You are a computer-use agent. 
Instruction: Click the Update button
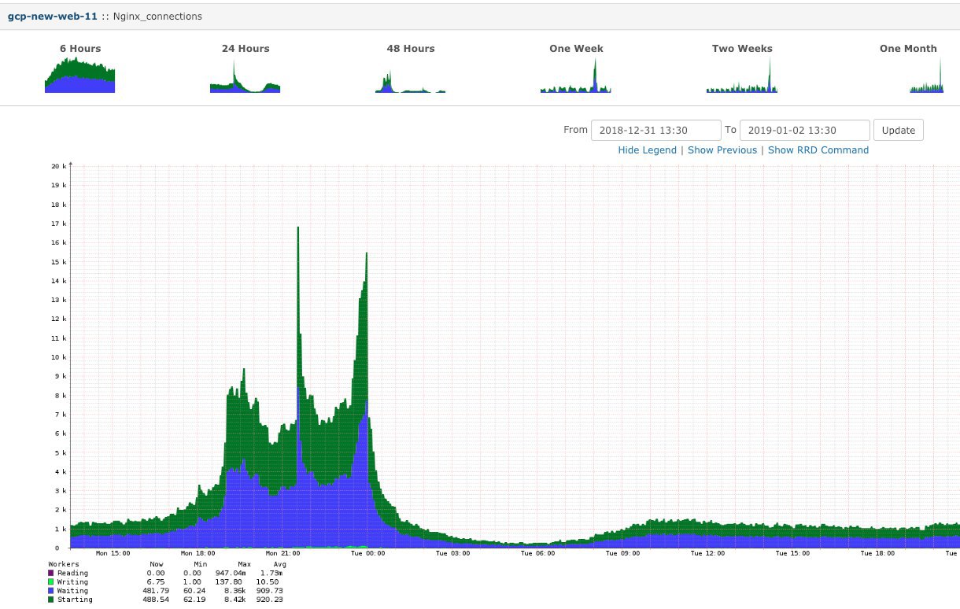click(899, 131)
